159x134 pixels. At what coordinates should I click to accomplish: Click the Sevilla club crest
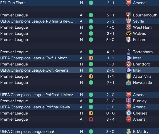[129, 21]
